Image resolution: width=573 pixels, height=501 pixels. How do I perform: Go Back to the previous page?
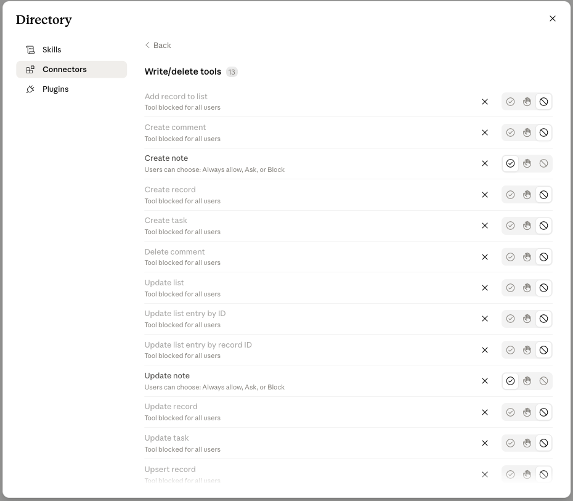tap(158, 46)
